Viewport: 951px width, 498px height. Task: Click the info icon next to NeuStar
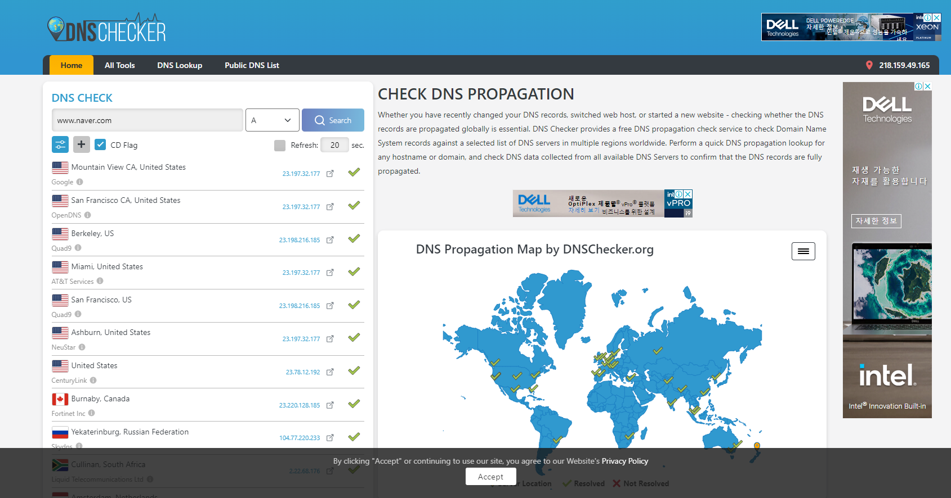coord(82,347)
